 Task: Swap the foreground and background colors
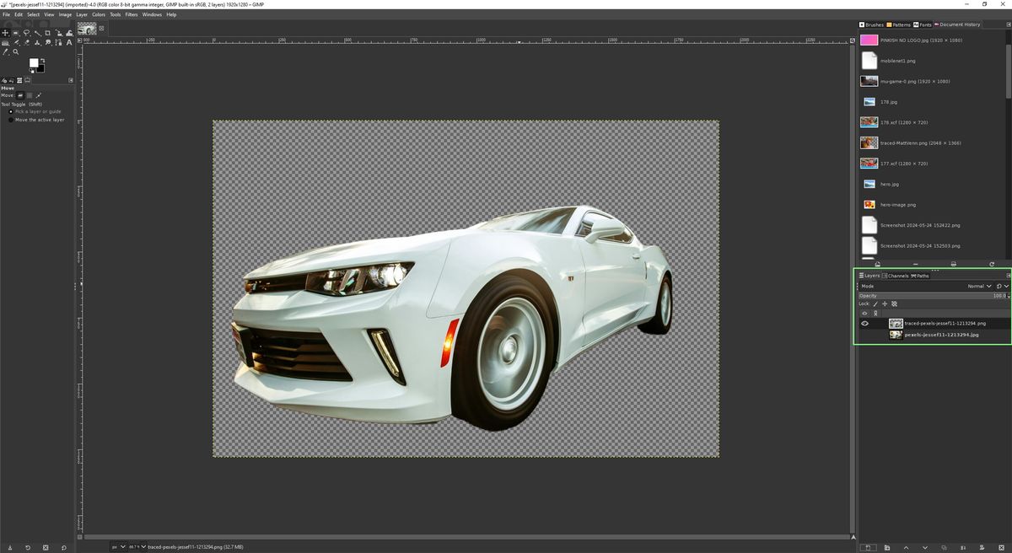43,59
